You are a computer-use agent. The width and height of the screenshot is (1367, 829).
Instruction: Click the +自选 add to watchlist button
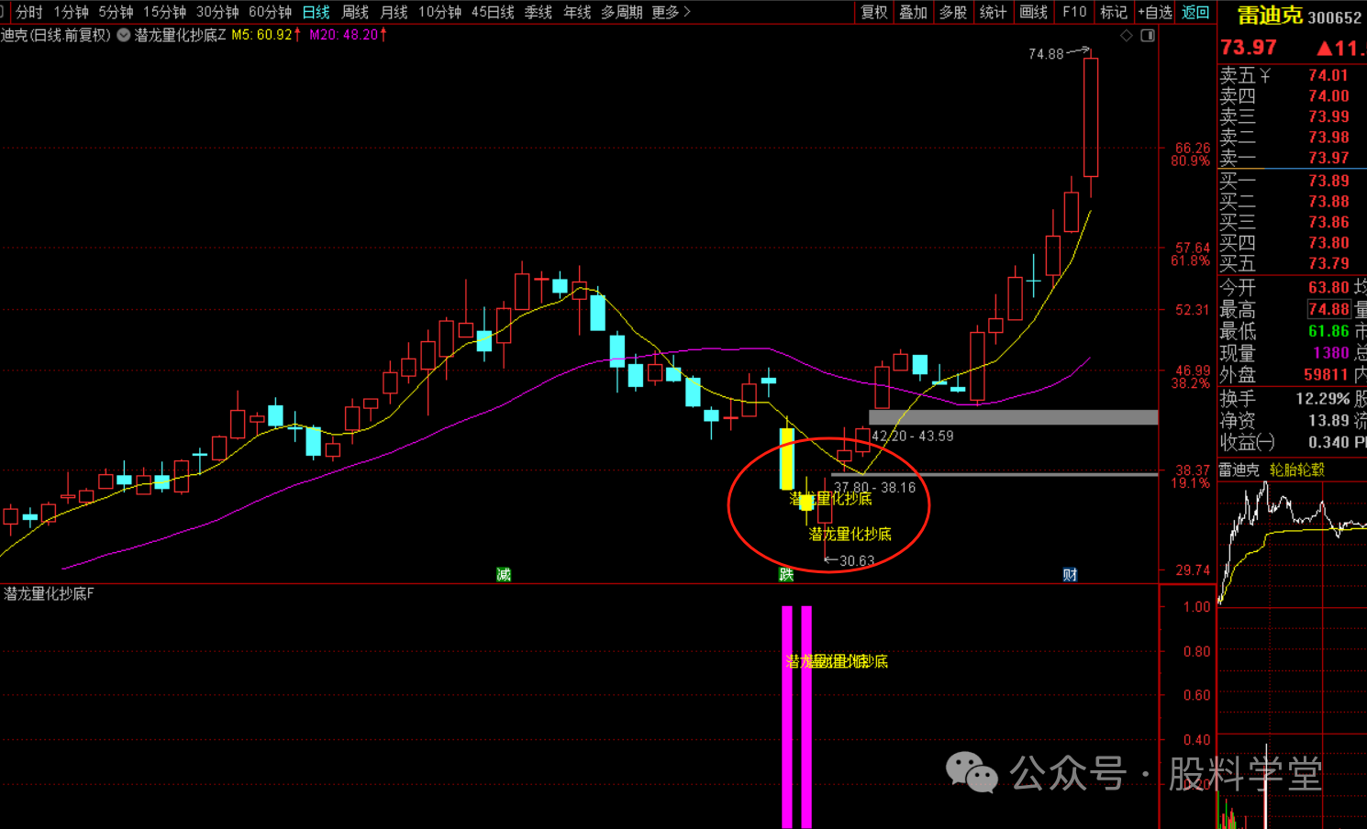[x=1155, y=12]
